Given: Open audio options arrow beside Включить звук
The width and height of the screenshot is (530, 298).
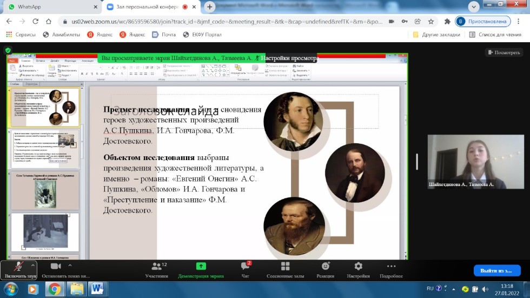Looking at the screenshot, I should (x=33, y=266).
